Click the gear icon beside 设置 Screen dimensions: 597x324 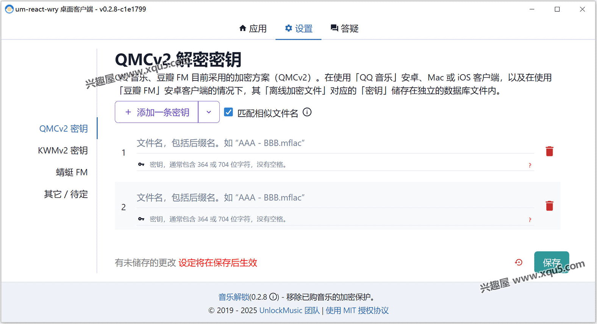(289, 28)
